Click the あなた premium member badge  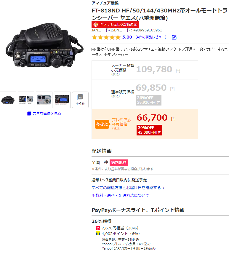pyautogui.click(x=102, y=124)
